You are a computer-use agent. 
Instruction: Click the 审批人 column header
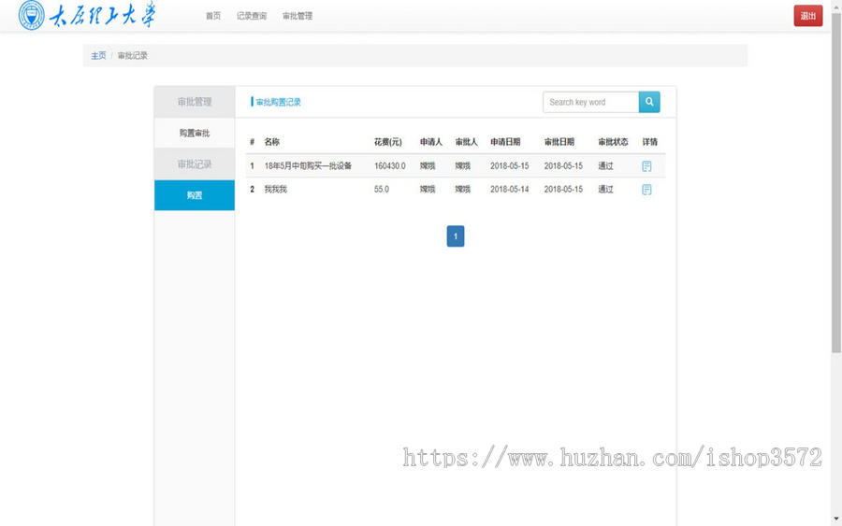(466, 142)
